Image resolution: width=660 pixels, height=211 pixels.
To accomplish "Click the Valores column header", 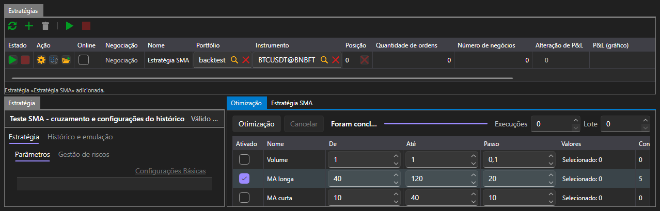I will [572, 143].
